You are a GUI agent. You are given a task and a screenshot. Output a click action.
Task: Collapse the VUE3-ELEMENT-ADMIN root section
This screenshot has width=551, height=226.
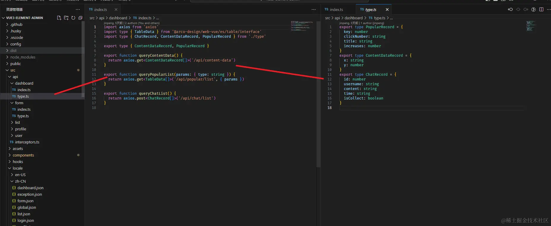(x=23, y=18)
